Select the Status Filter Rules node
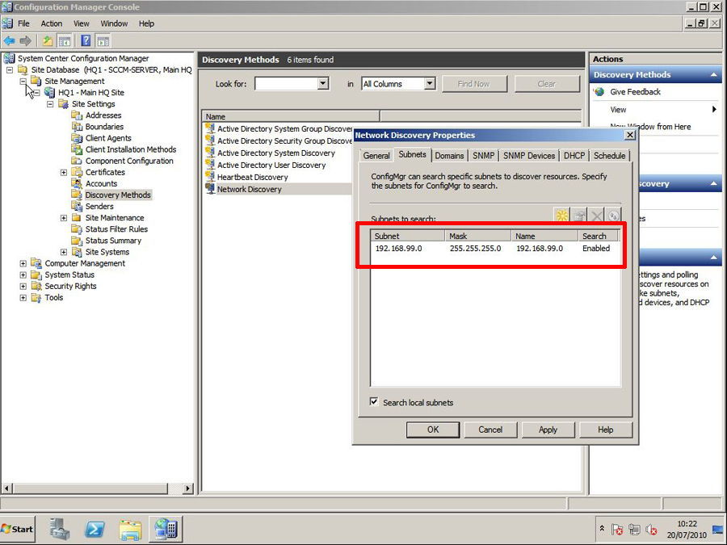The image size is (727, 545). point(116,229)
